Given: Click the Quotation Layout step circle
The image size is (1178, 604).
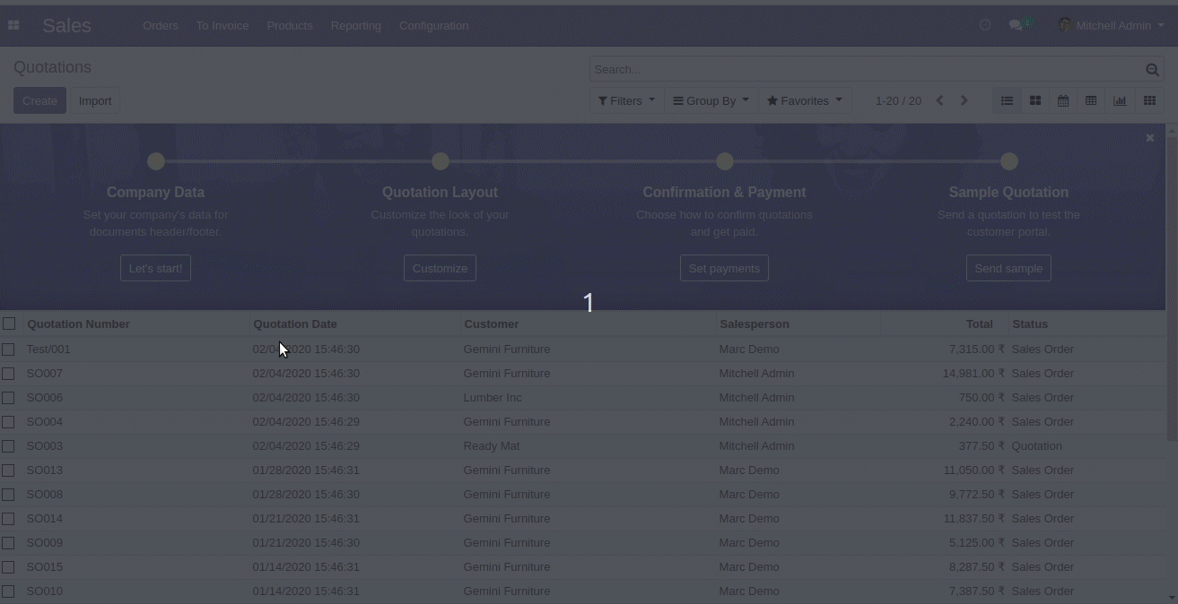Looking at the screenshot, I should [x=441, y=161].
